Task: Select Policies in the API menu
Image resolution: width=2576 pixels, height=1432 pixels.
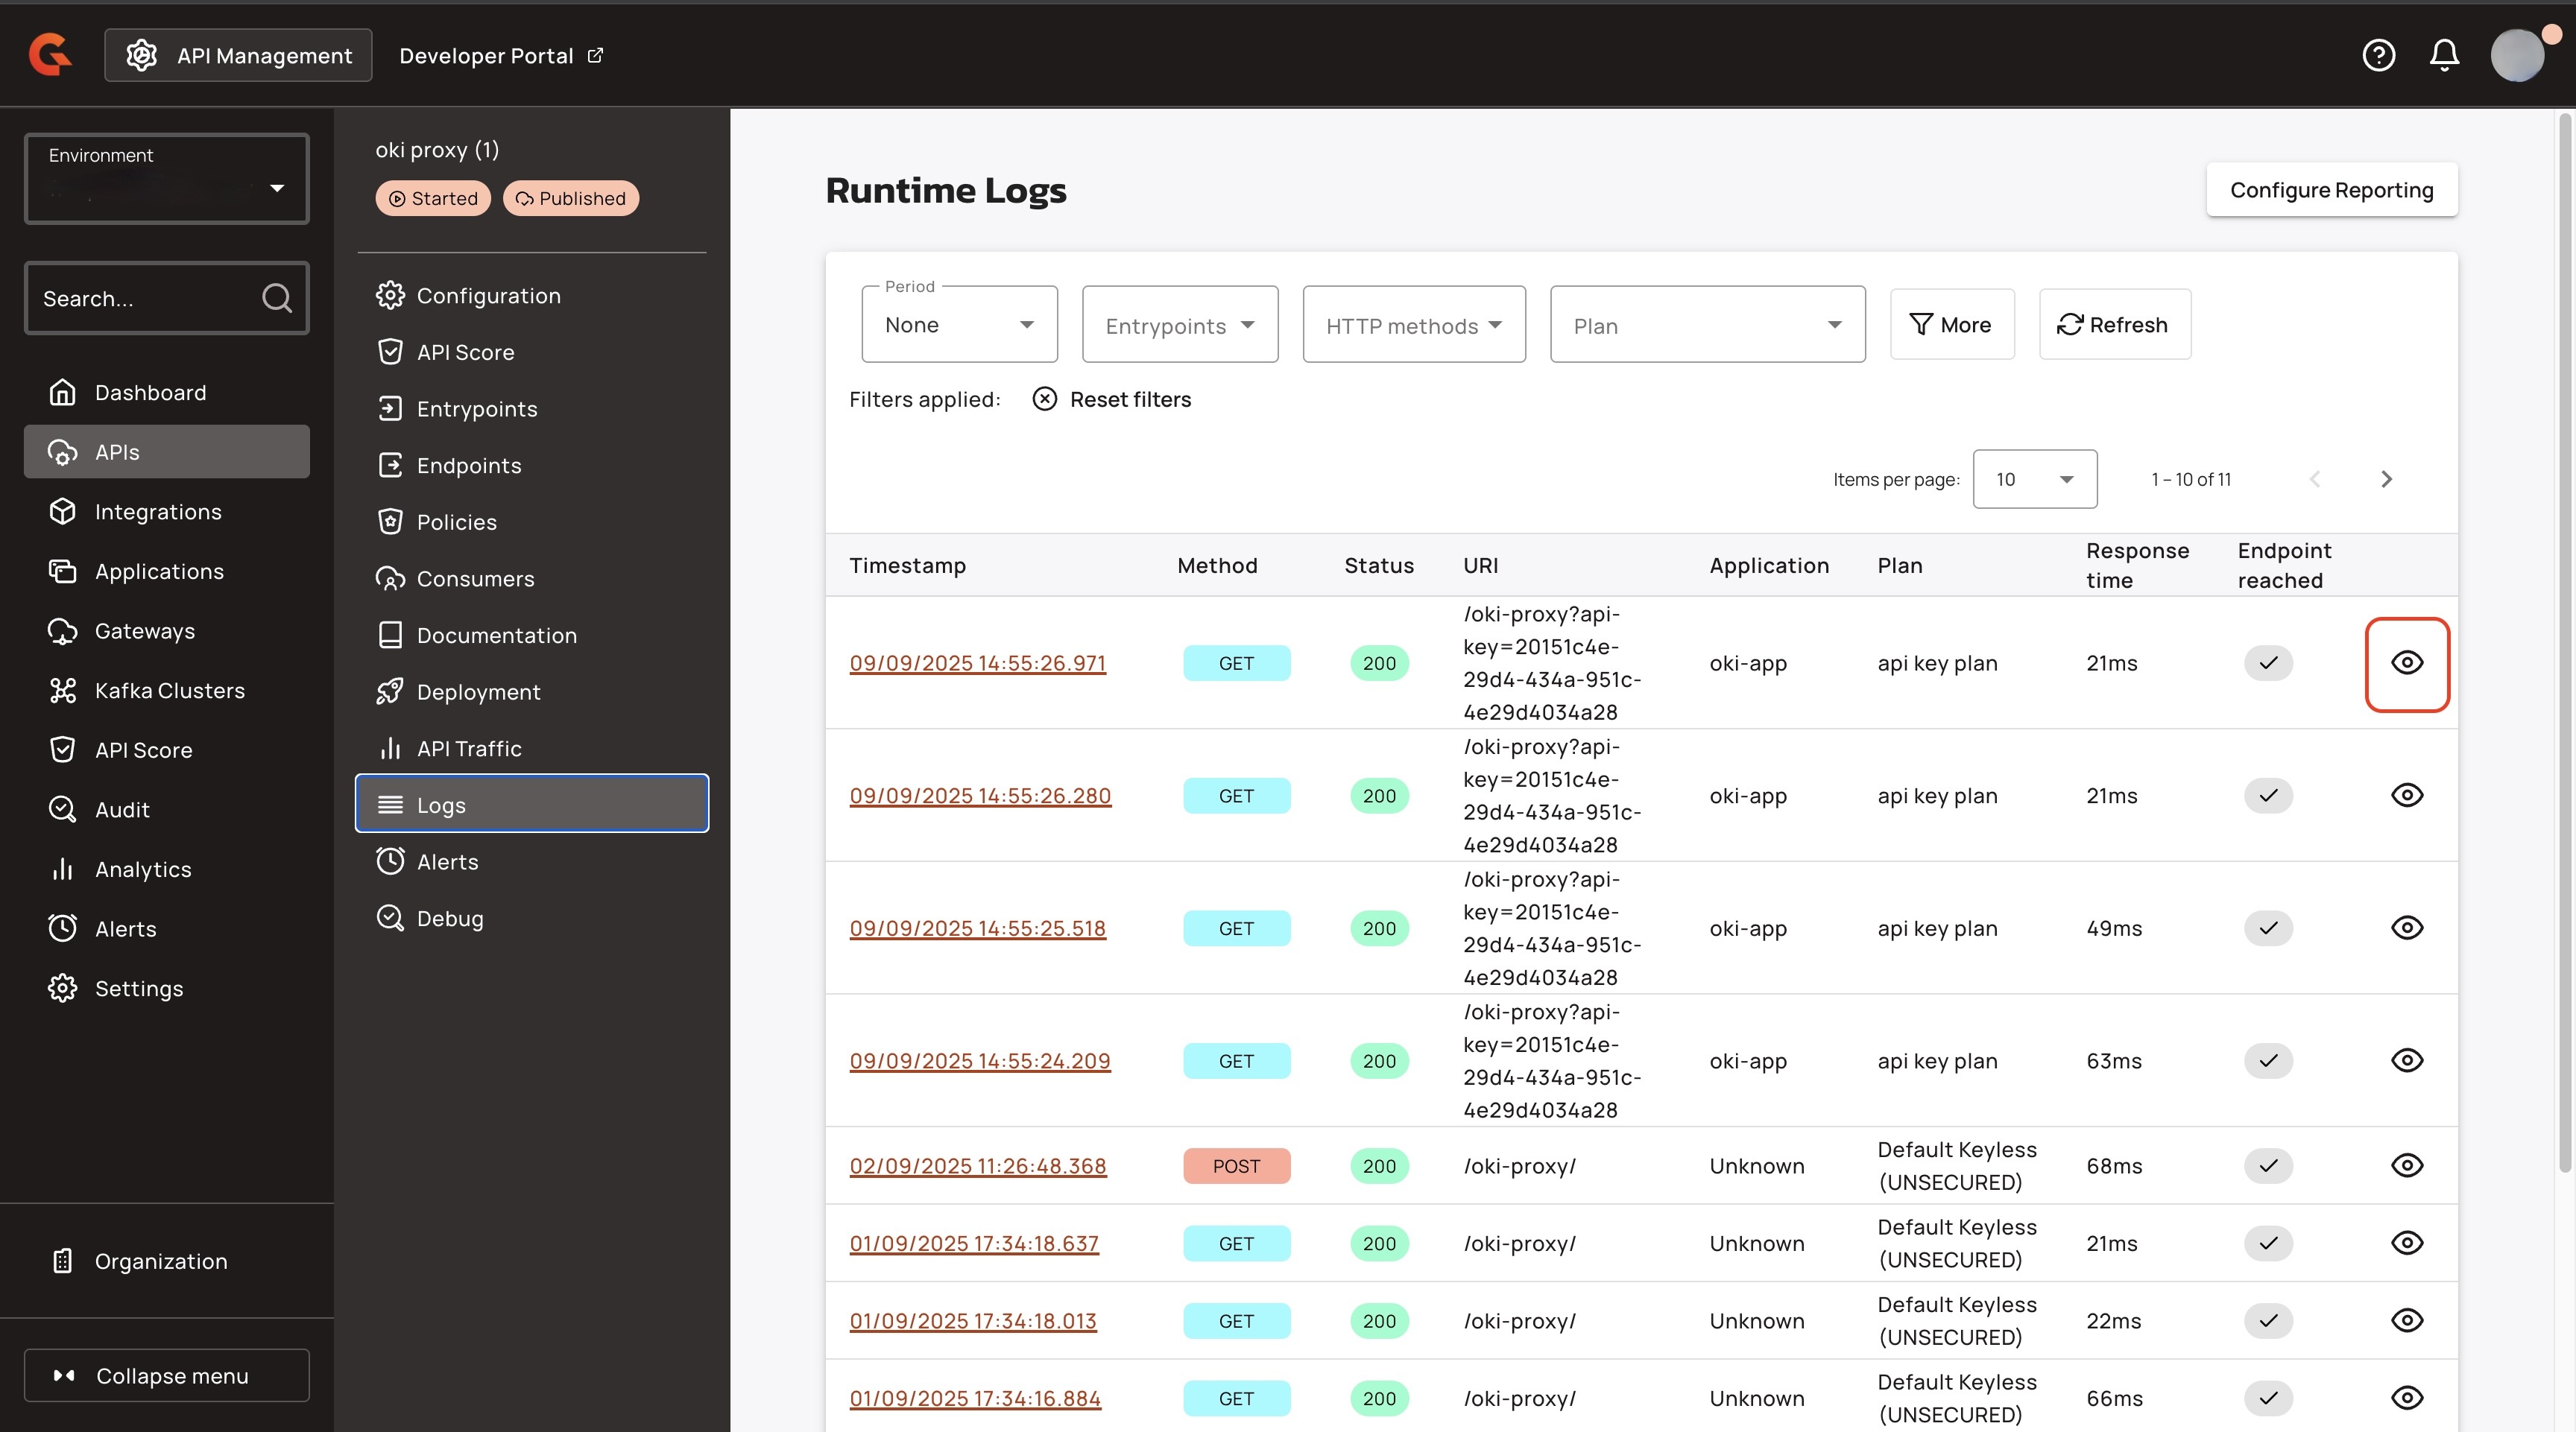Action: [x=456, y=522]
